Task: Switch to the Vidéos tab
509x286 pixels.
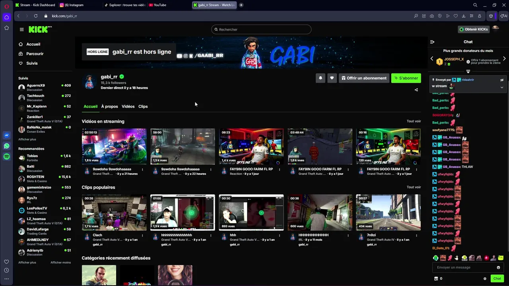Action: [128, 106]
